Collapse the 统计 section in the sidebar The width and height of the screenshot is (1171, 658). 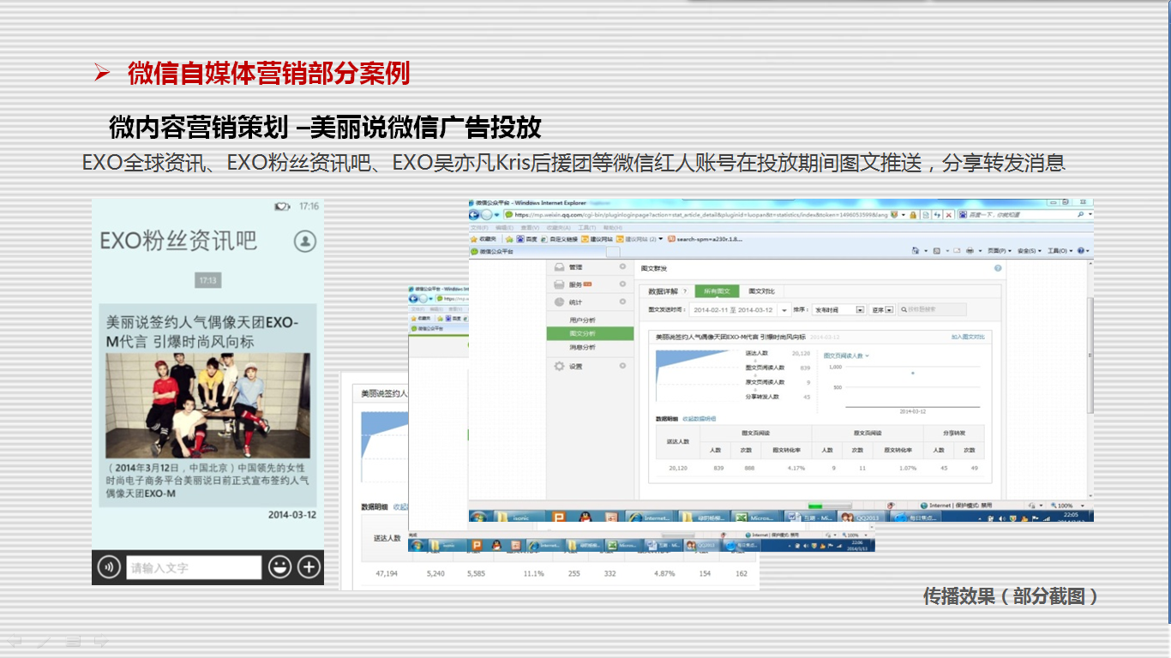point(590,302)
